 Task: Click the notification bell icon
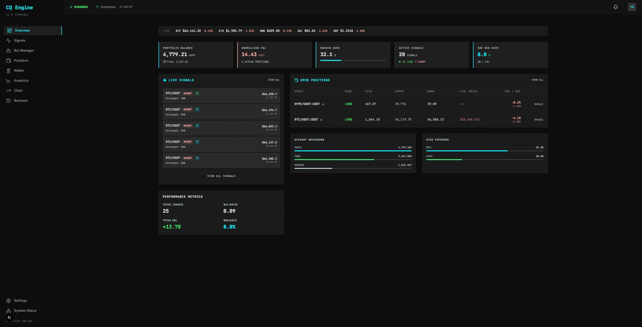[616, 7]
